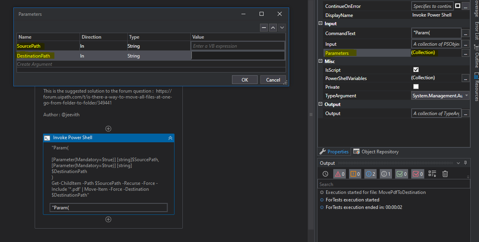The height and width of the screenshot is (242, 479).
Task: Select the DestinationPath argument name
Action: 33,56
